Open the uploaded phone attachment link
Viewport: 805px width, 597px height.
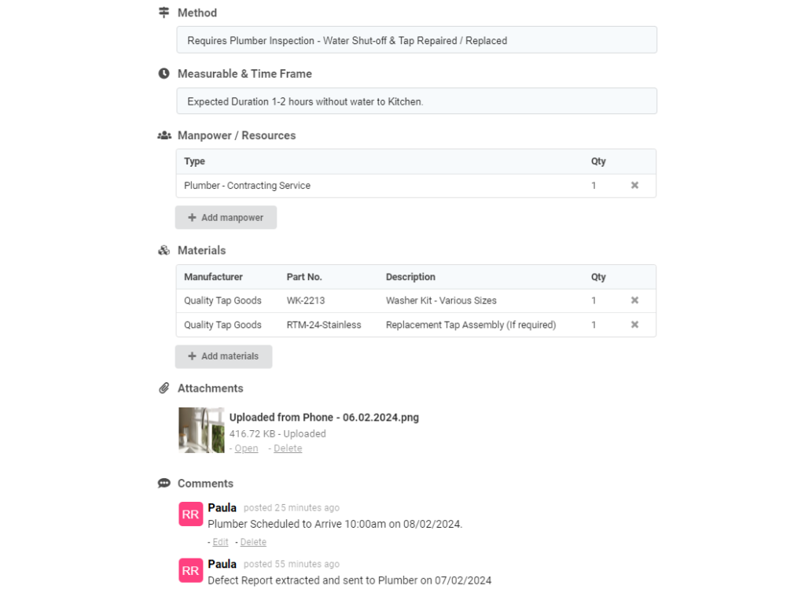click(246, 448)
